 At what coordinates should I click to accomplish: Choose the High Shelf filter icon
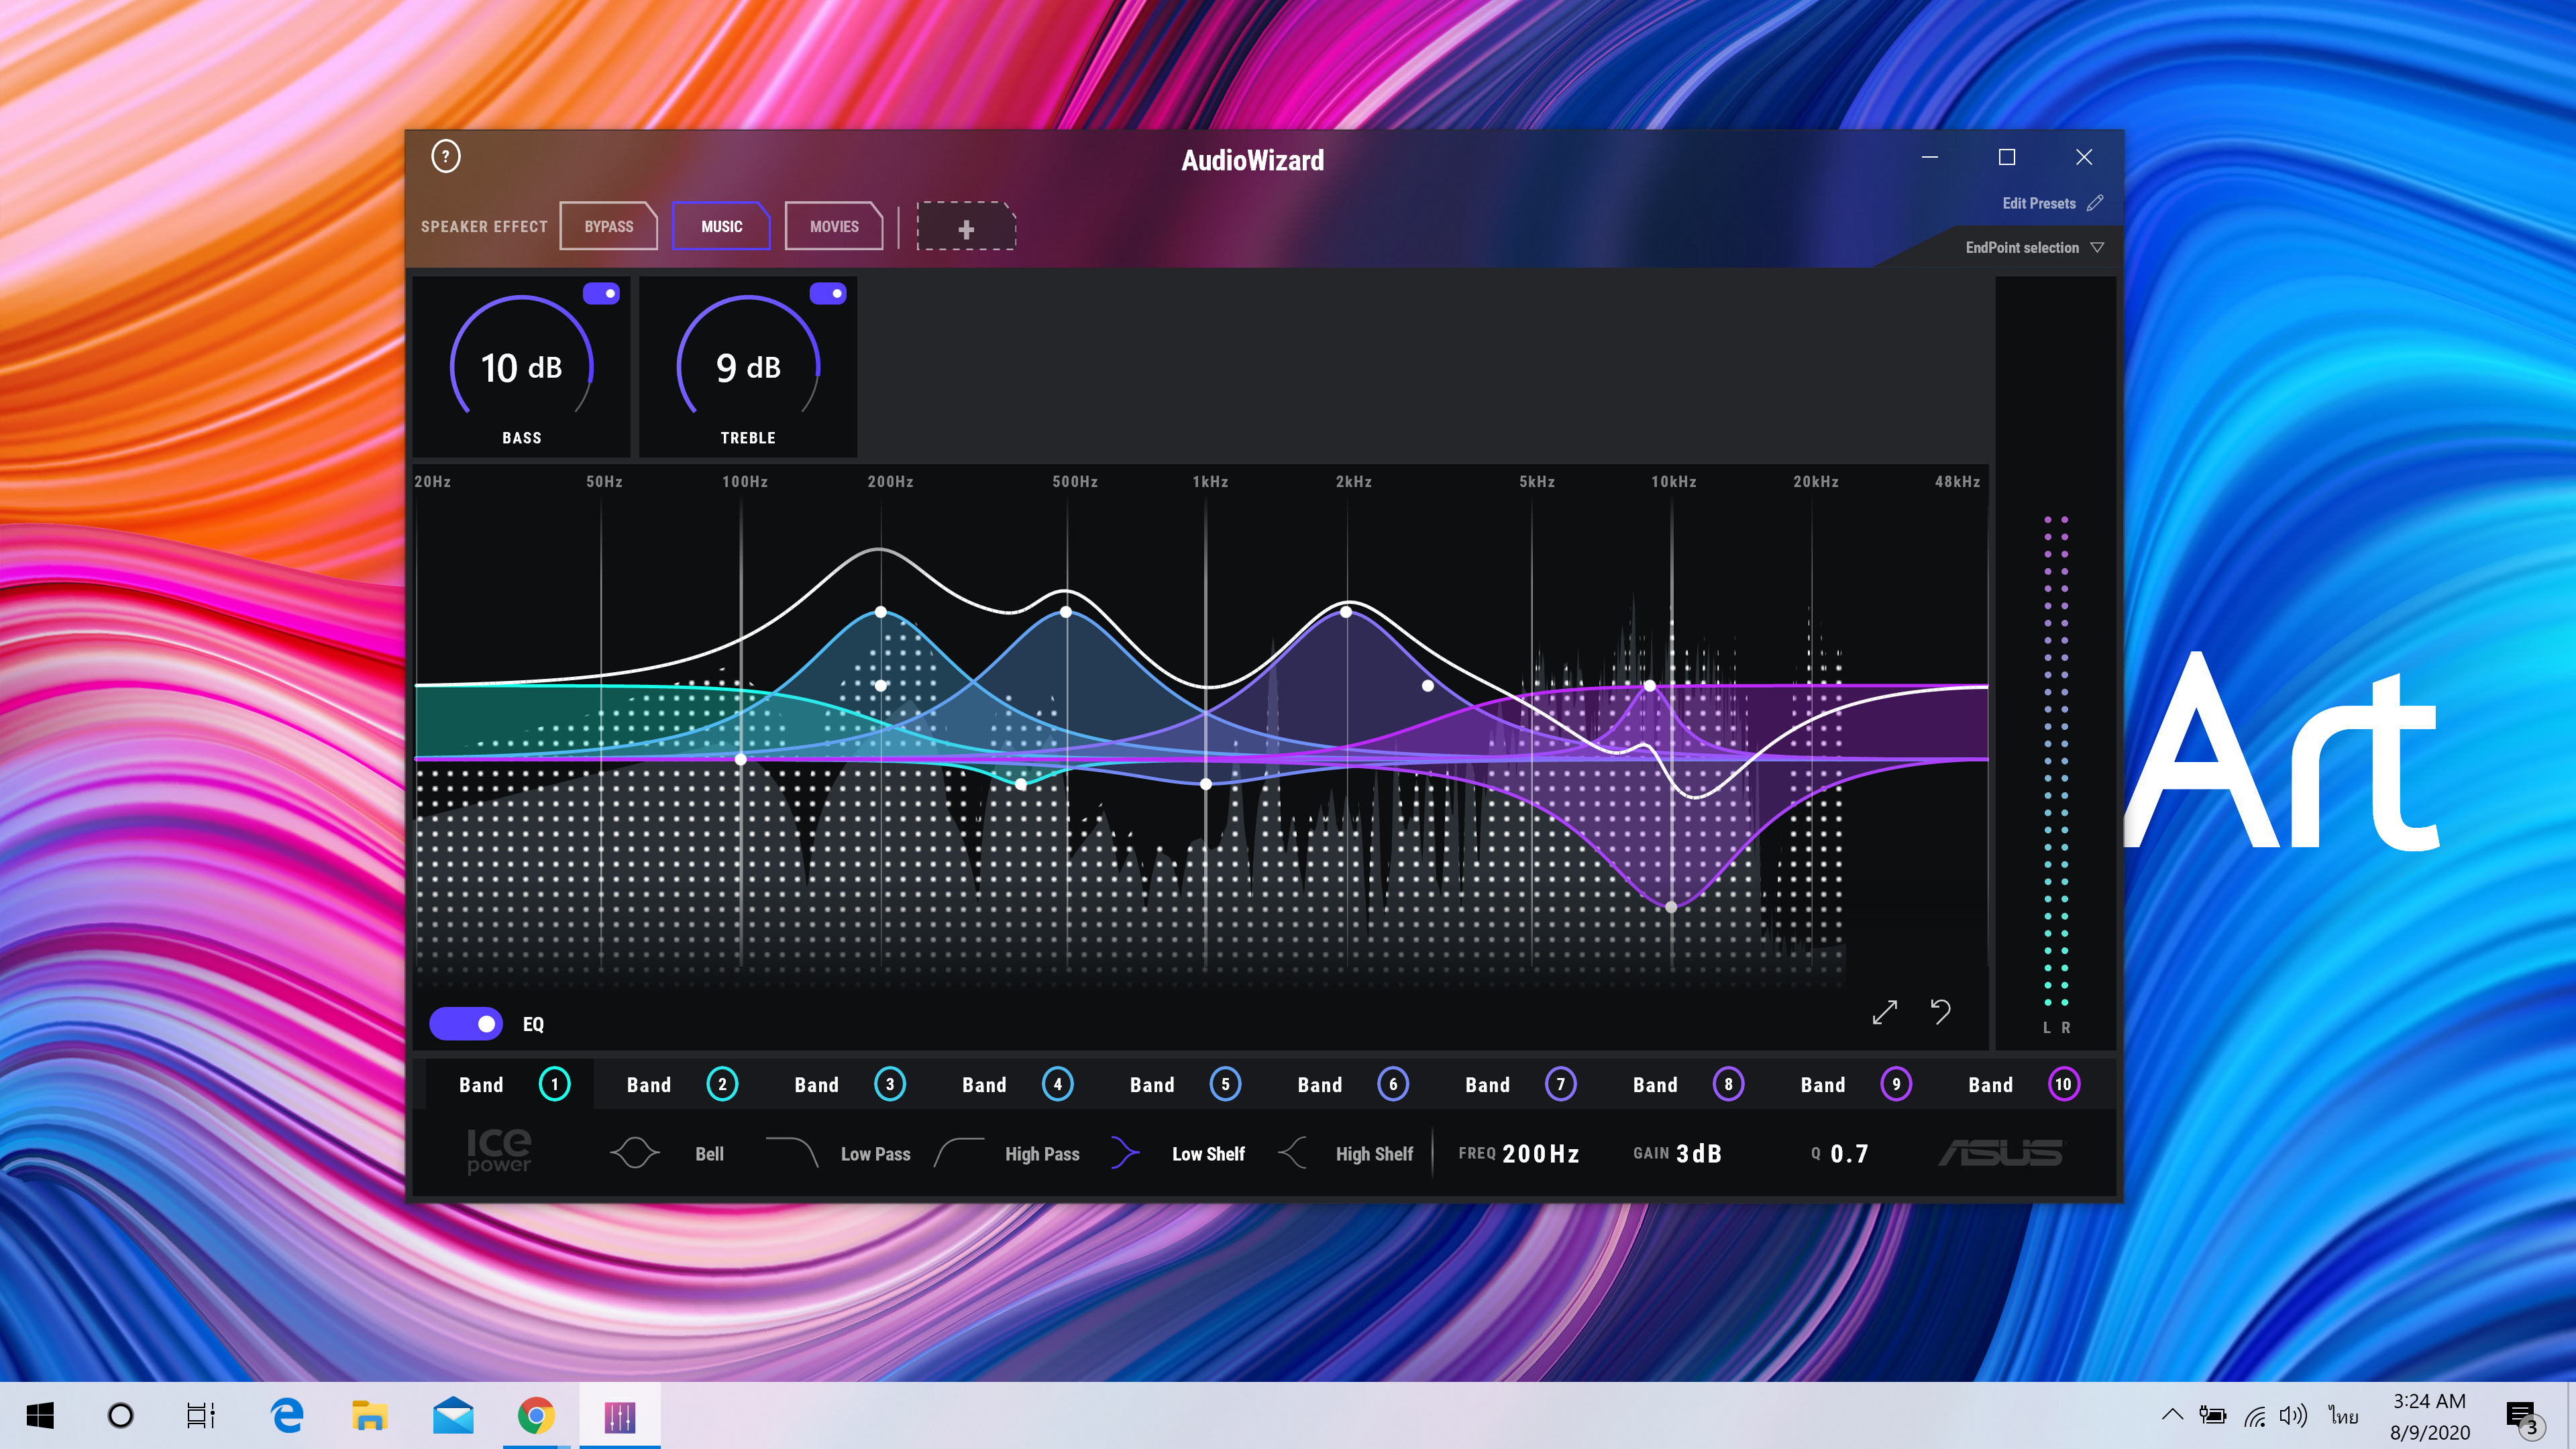click(1292, 1153)
